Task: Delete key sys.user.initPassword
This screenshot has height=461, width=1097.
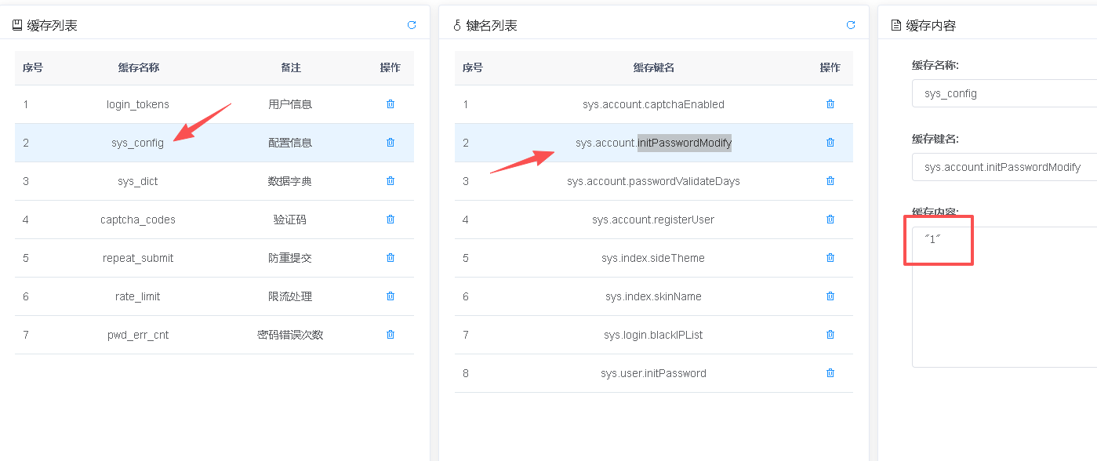Action: 830,373
